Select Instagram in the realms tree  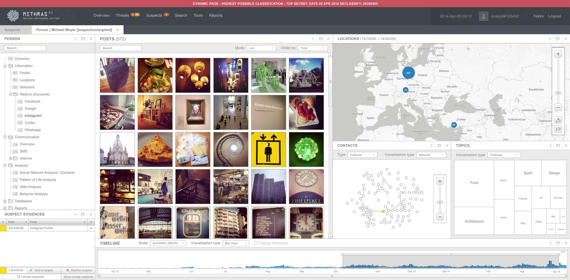pos(33,116)
